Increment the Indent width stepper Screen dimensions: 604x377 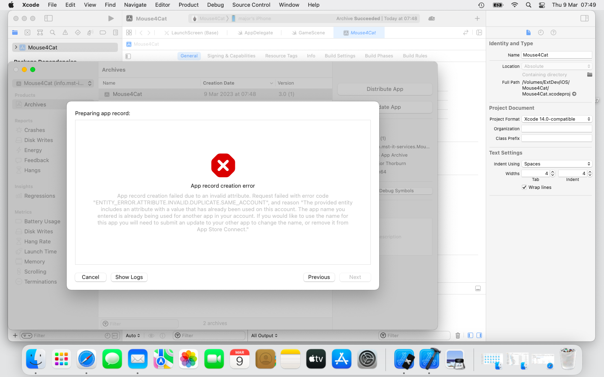(590, 172)
